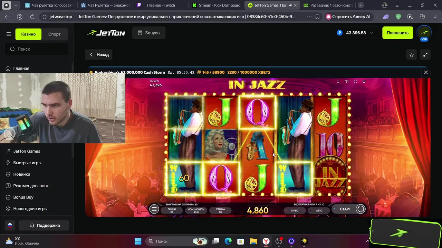This screenshot has height=248, width=442.
Task: Click the Yandex Я home icon
Action: [20, 17]
